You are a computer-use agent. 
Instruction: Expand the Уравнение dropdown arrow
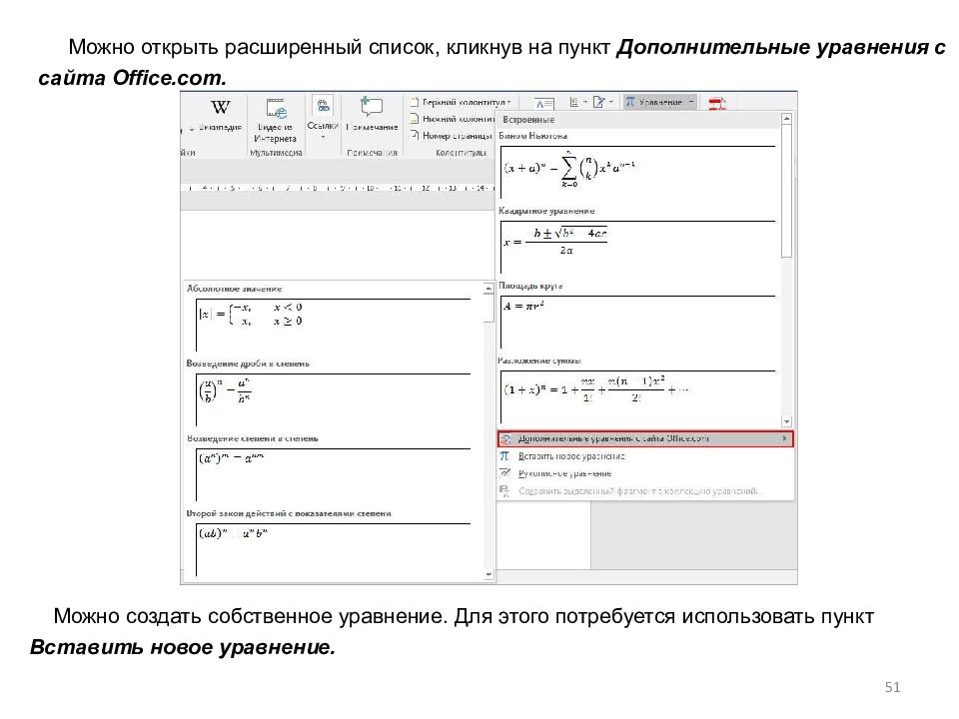(x=691, y=102)
